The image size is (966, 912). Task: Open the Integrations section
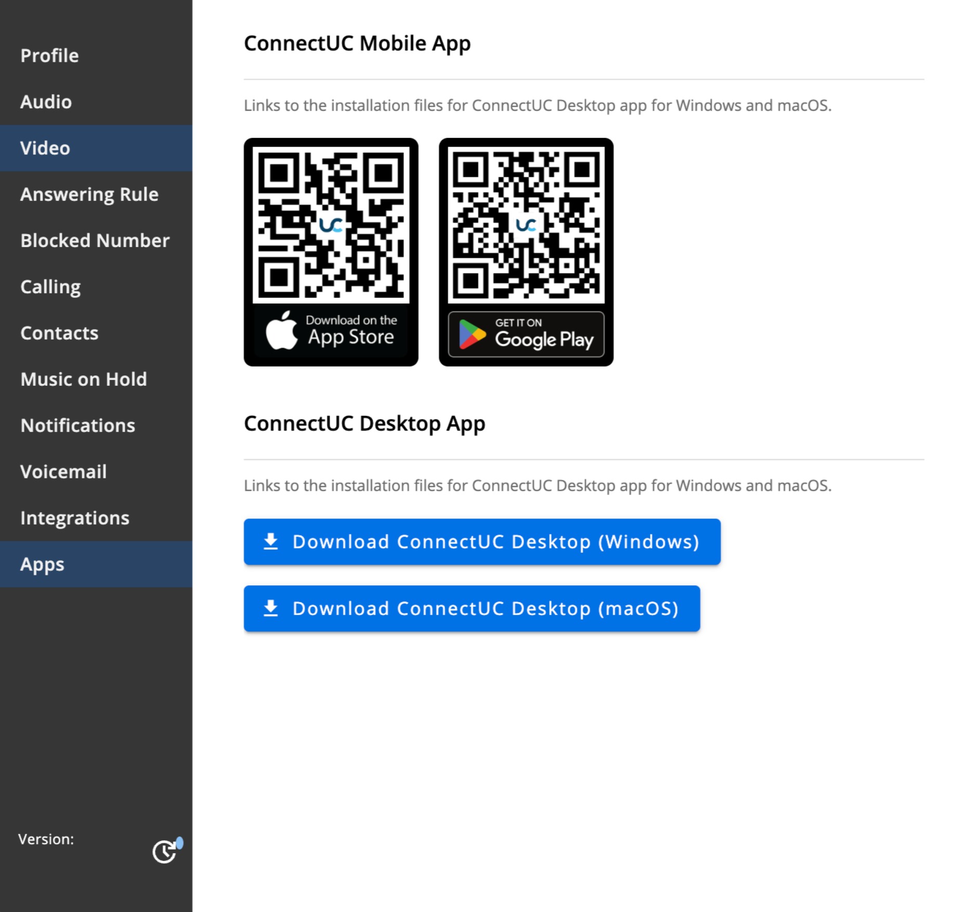click(96, 518)
